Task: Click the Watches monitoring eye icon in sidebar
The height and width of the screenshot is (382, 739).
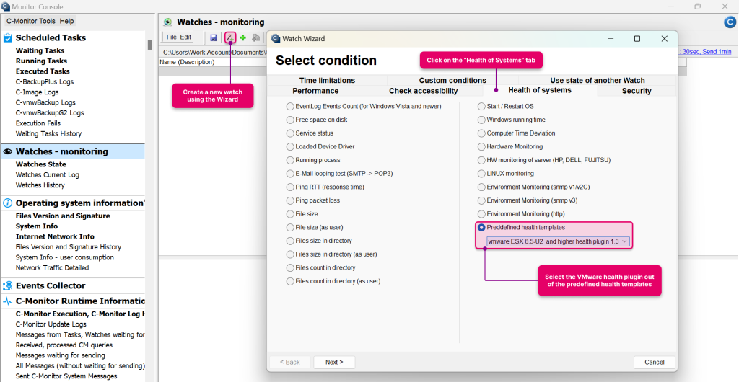Action: point(8,151)
